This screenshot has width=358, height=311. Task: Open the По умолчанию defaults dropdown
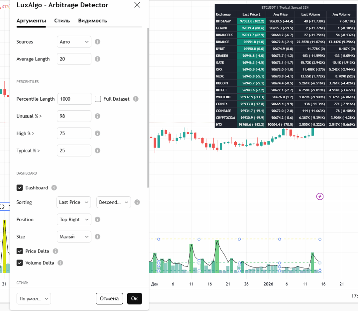pos(34,299)
